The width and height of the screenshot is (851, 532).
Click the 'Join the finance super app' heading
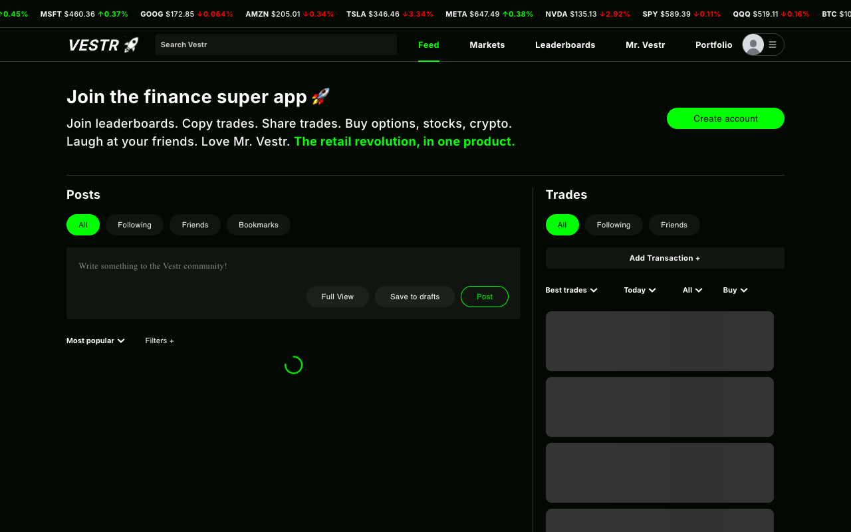[198, 96]
